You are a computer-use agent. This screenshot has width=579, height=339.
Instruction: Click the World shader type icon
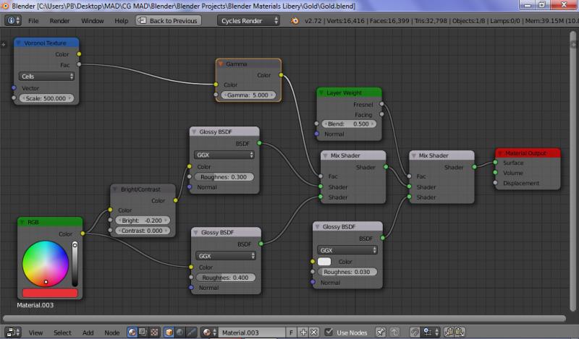tap(180, 332)
